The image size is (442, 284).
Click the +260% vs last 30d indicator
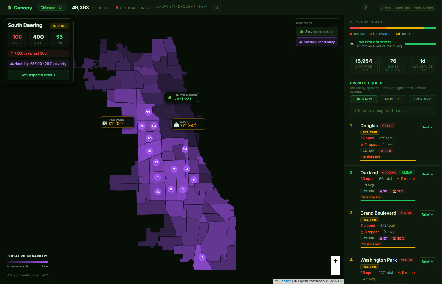tap(38, 53)
